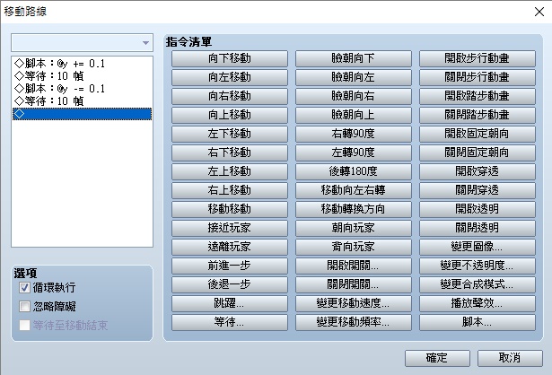Open the 播放聲效... dialog
The width and height of the screenshot is (552, 375).
(x=478, y=303)
